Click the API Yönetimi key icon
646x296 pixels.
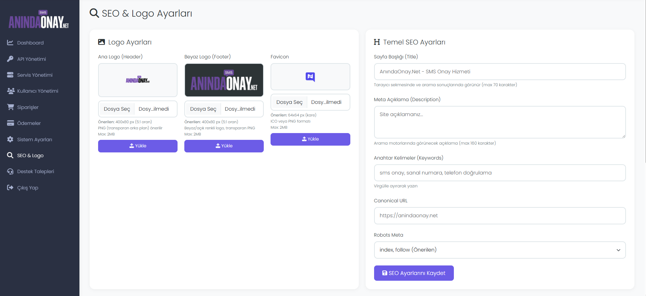point(10,59)
